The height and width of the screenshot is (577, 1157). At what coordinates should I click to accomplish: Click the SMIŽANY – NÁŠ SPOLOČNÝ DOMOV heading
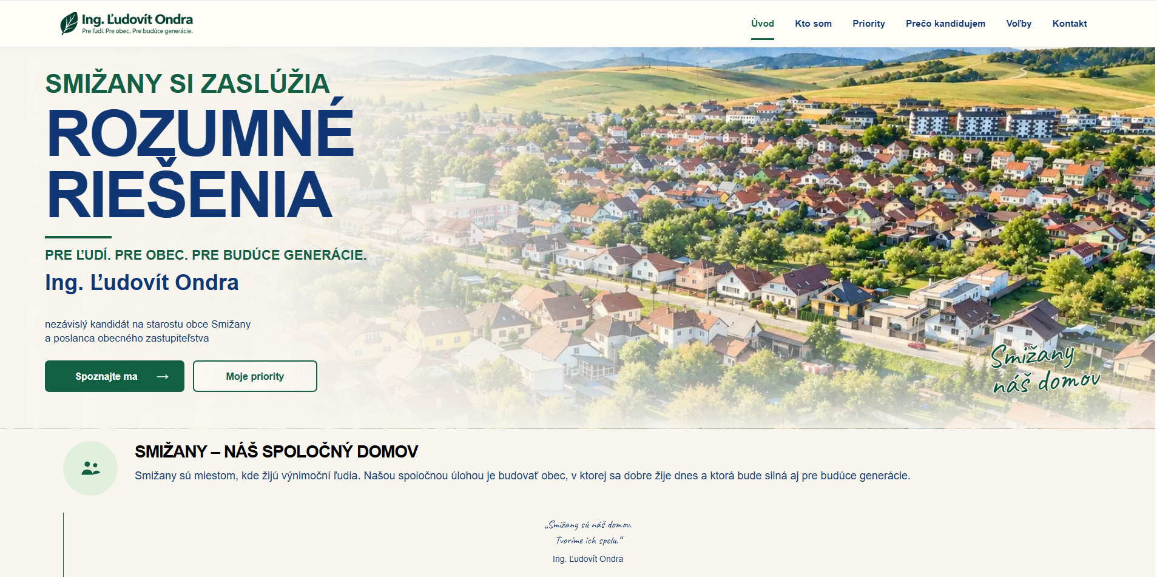[x=276, y=451]
